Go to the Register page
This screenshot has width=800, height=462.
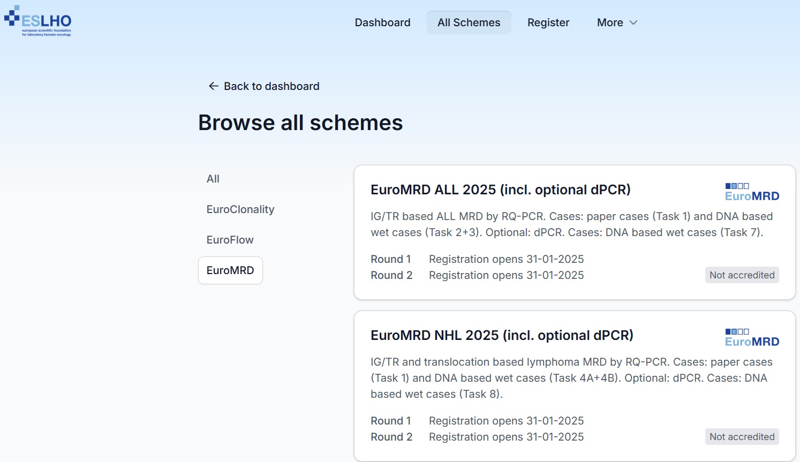tap(548, 22)
